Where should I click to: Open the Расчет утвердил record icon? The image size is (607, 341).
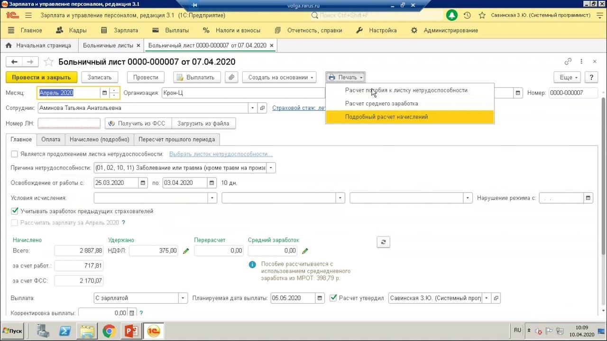point(496,298)
